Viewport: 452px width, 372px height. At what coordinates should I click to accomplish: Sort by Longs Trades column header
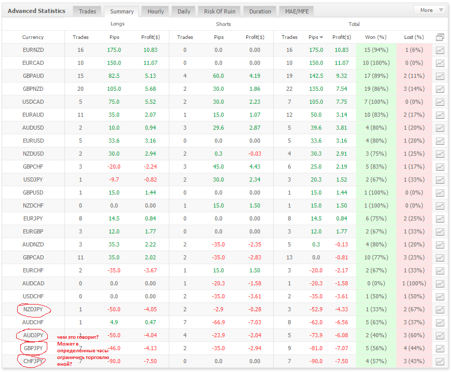click(x=81, y=37)
